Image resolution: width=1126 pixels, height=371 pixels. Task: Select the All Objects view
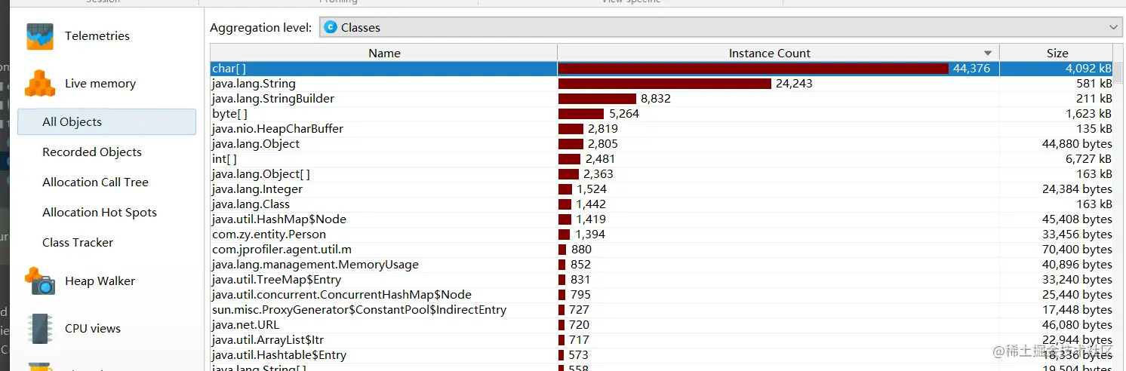click(x=106, y=122)
